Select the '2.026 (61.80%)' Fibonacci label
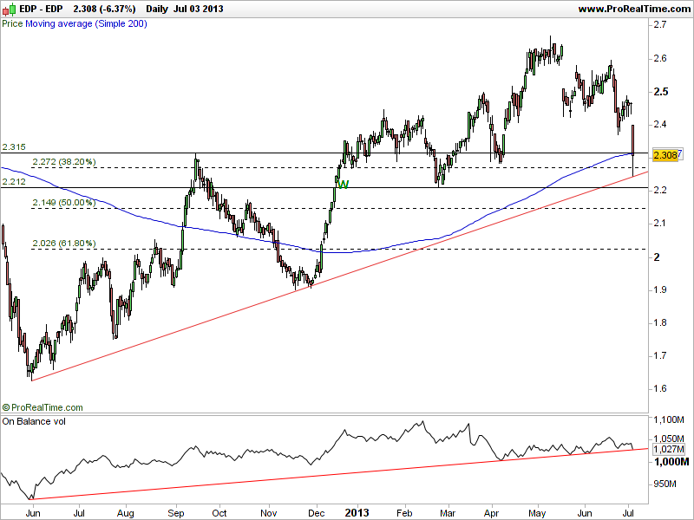This screenshot has height=520, width=694. (64, 244)
